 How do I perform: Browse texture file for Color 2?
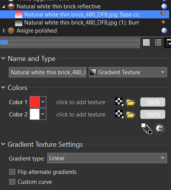[x=131, y=115]
